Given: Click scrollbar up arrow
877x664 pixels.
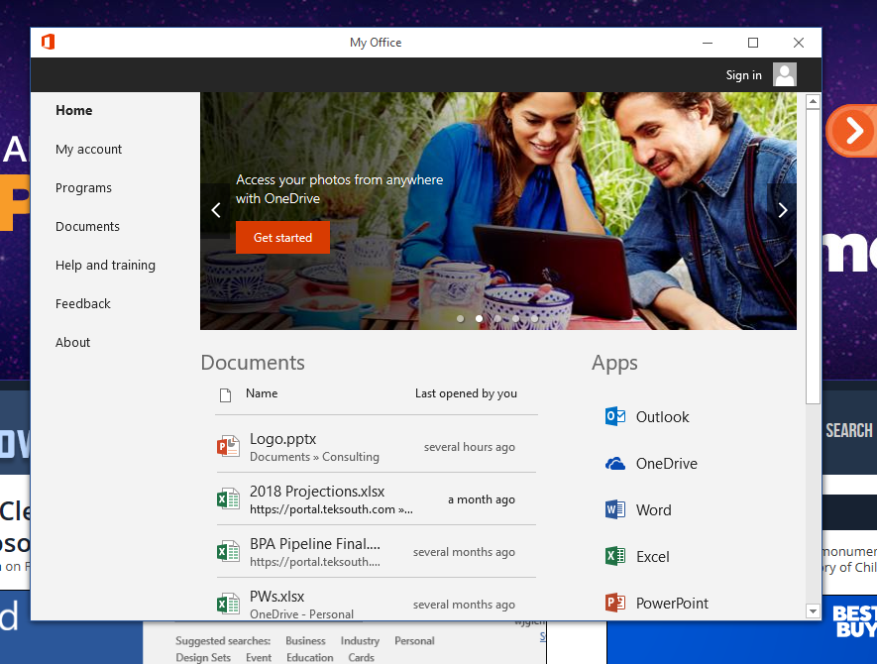Looking at the screenshot, I should click(x=813, y=101).
